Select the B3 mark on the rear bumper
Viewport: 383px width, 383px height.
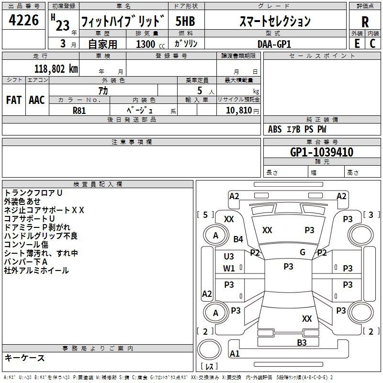click(302, 342)
